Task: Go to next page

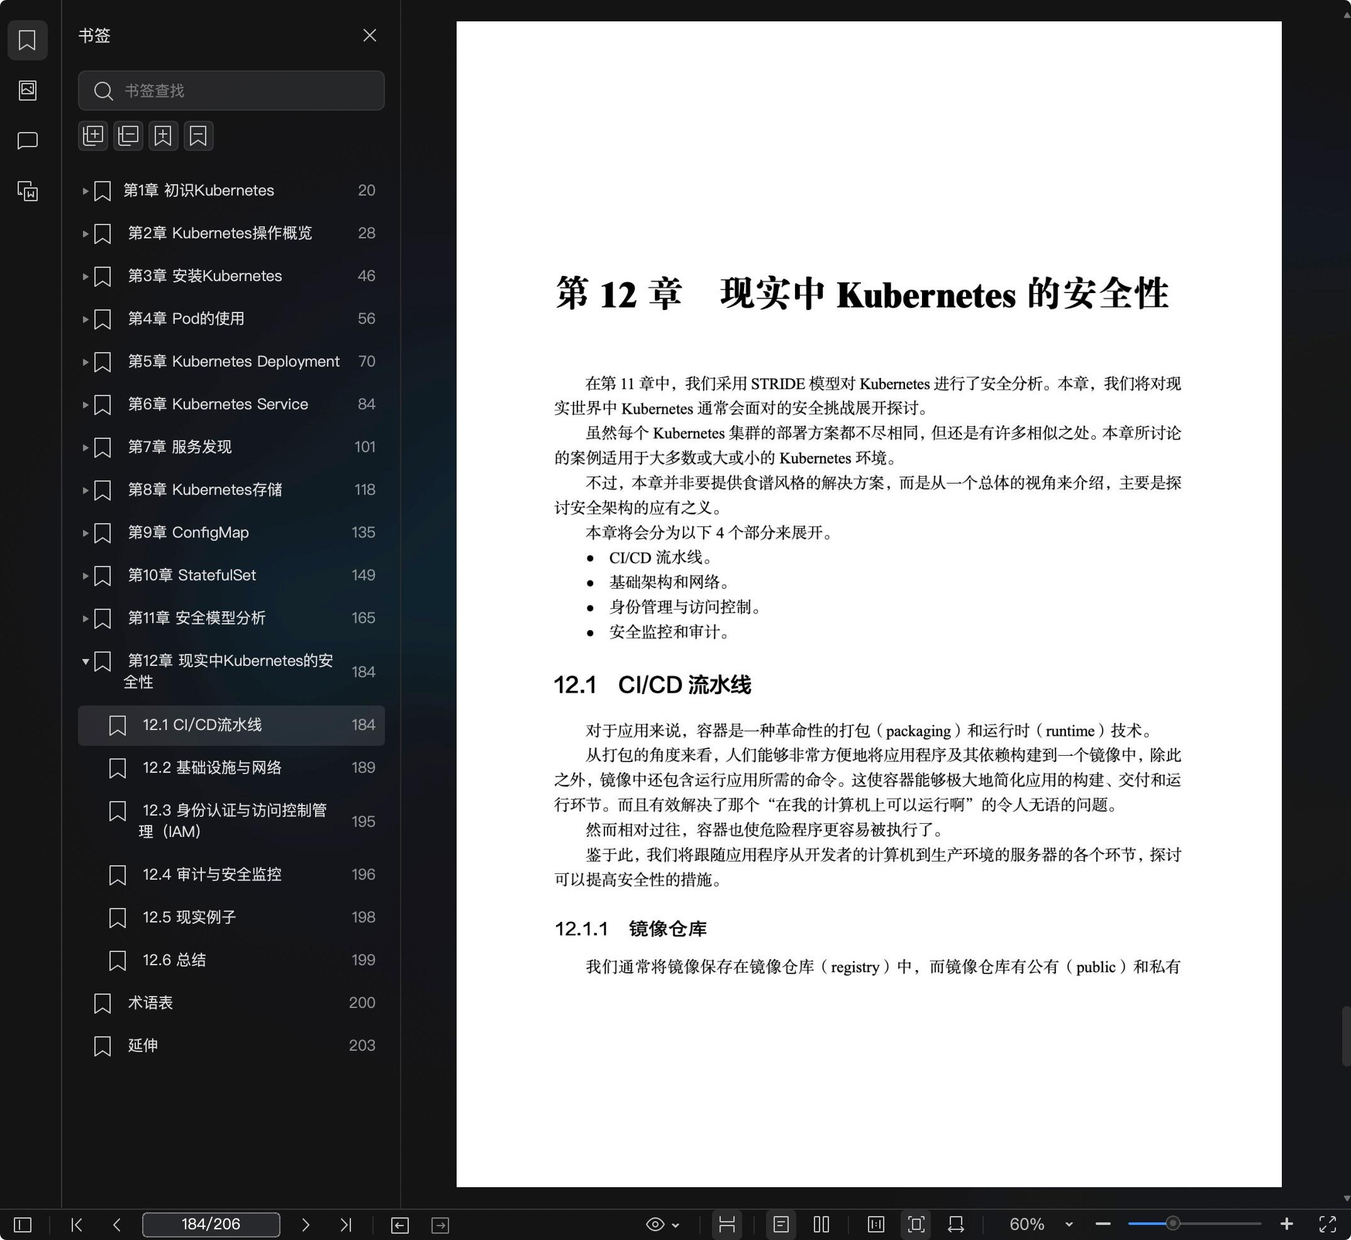Action: click(306, 1224)
